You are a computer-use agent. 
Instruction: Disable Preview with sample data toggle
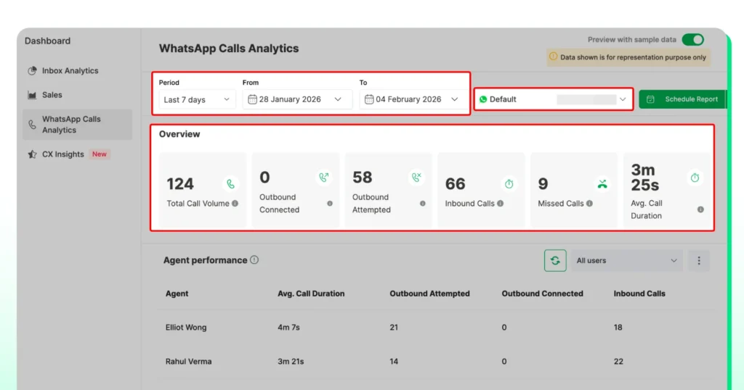692,40
